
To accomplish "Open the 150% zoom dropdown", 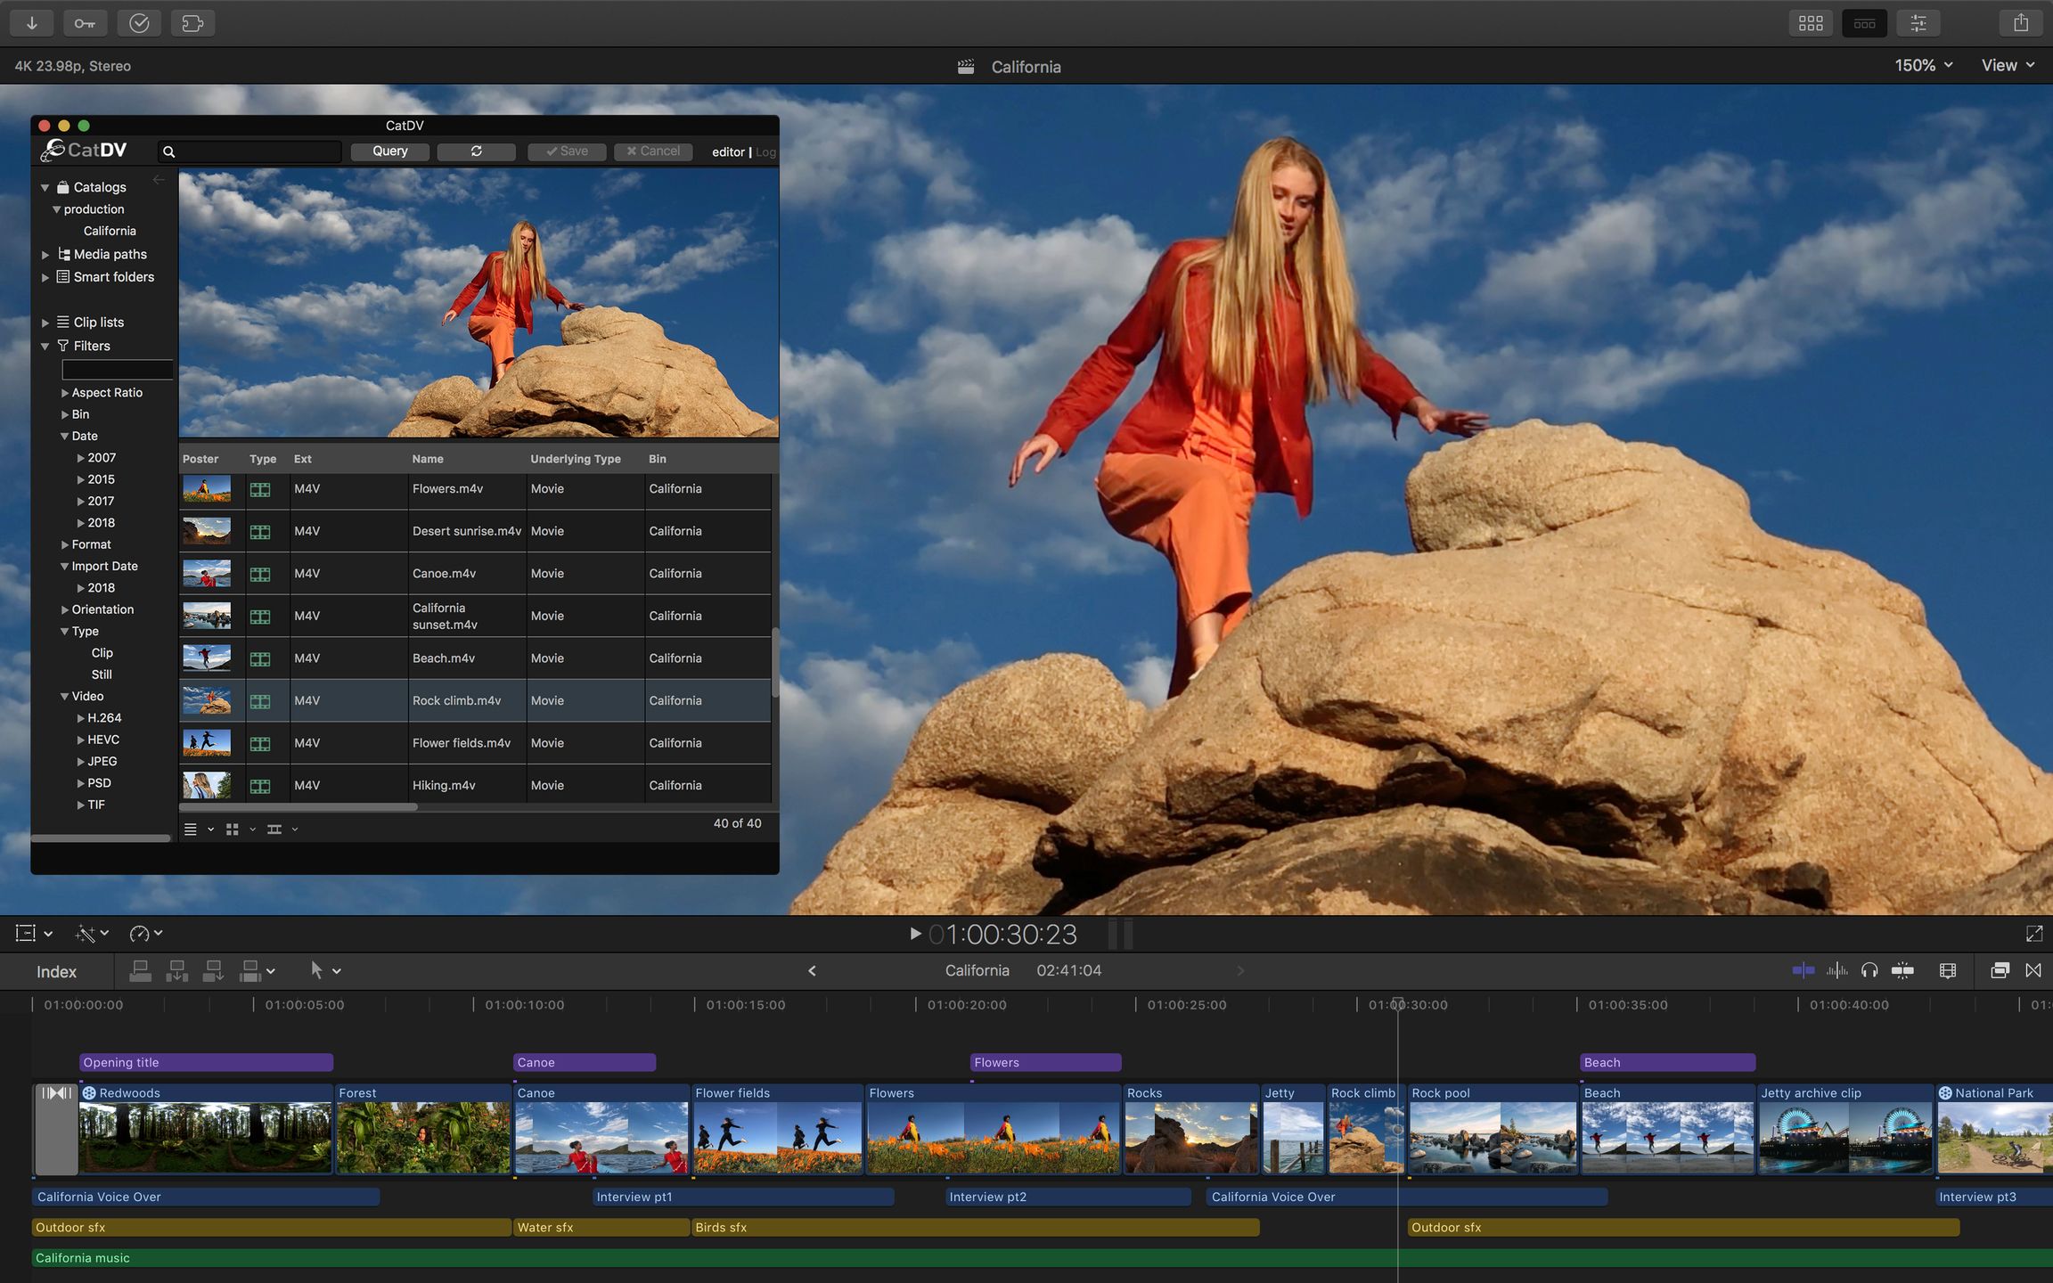I will pyautogui.click(x=1922, y=65).
